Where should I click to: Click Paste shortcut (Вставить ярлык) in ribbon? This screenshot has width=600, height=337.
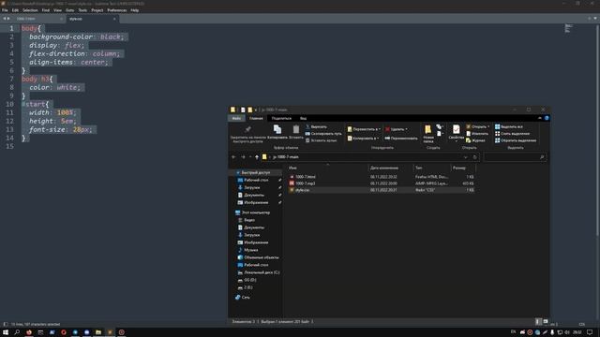(x=321, y=140)
